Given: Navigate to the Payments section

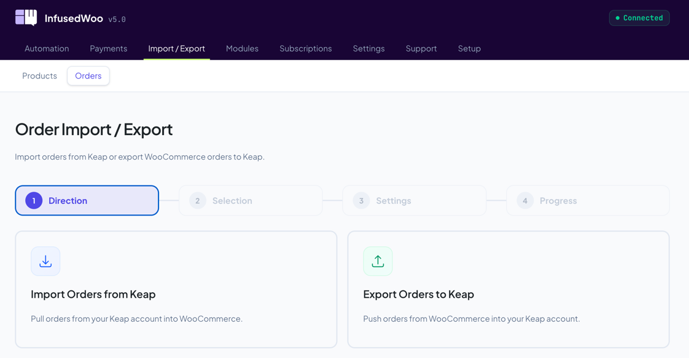Looking at the screenshot, I should (x=108, y=49).
